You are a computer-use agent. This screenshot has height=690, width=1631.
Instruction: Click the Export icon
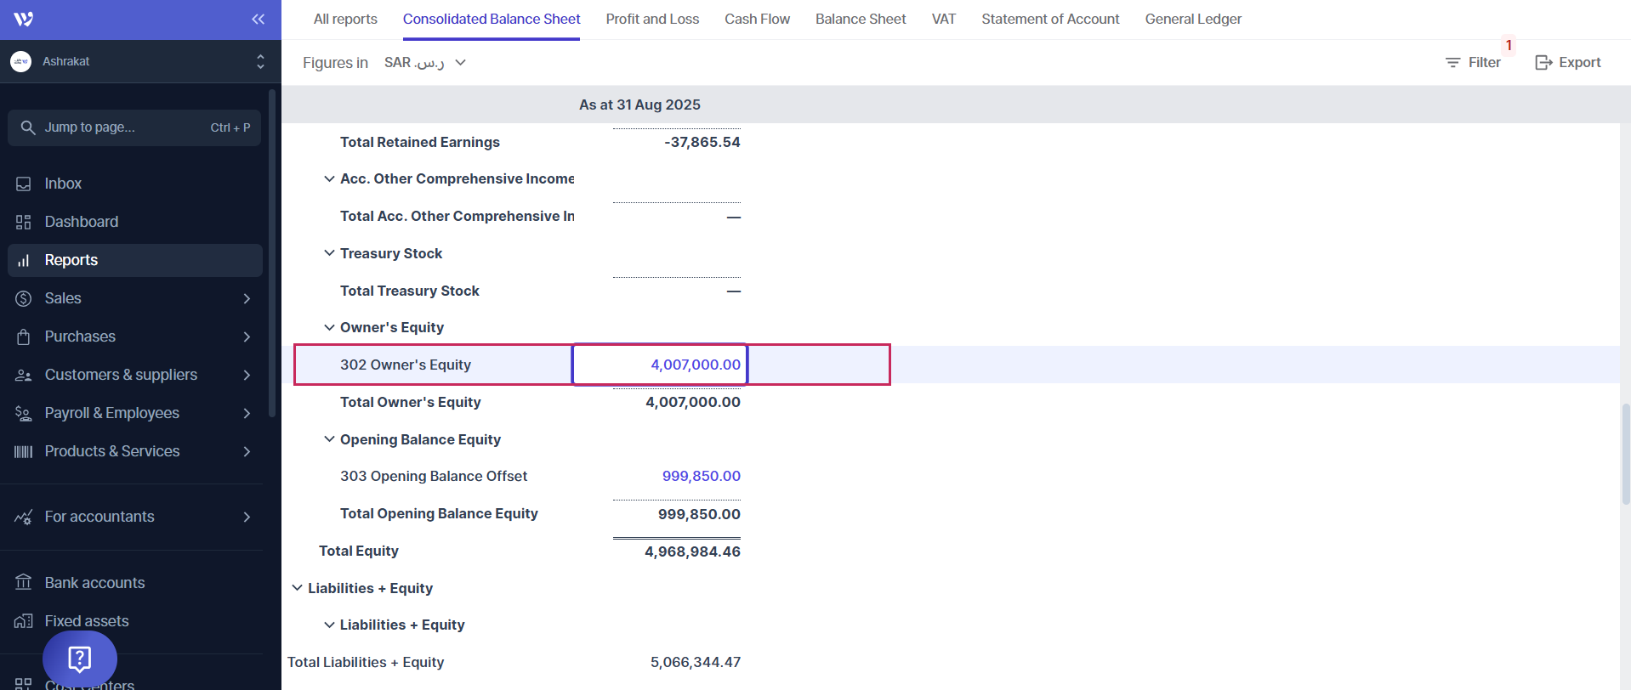1543,63
